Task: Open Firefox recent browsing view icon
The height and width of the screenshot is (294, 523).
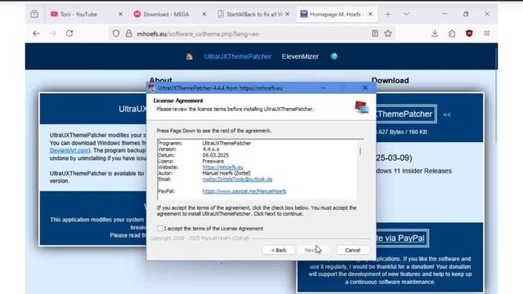Action: click(34, 15)
